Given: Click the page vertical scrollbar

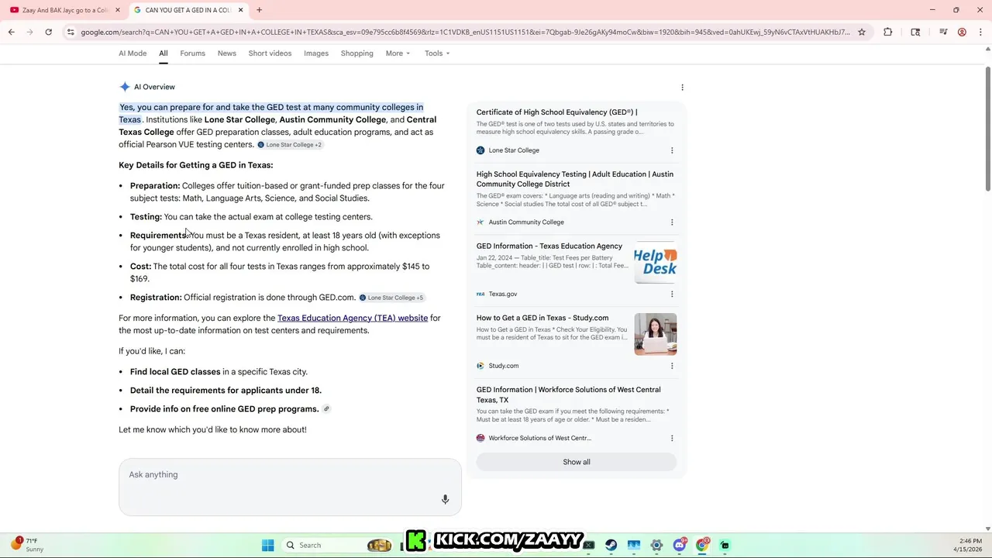Looking at the screenshot, I should tap(988, 128).
